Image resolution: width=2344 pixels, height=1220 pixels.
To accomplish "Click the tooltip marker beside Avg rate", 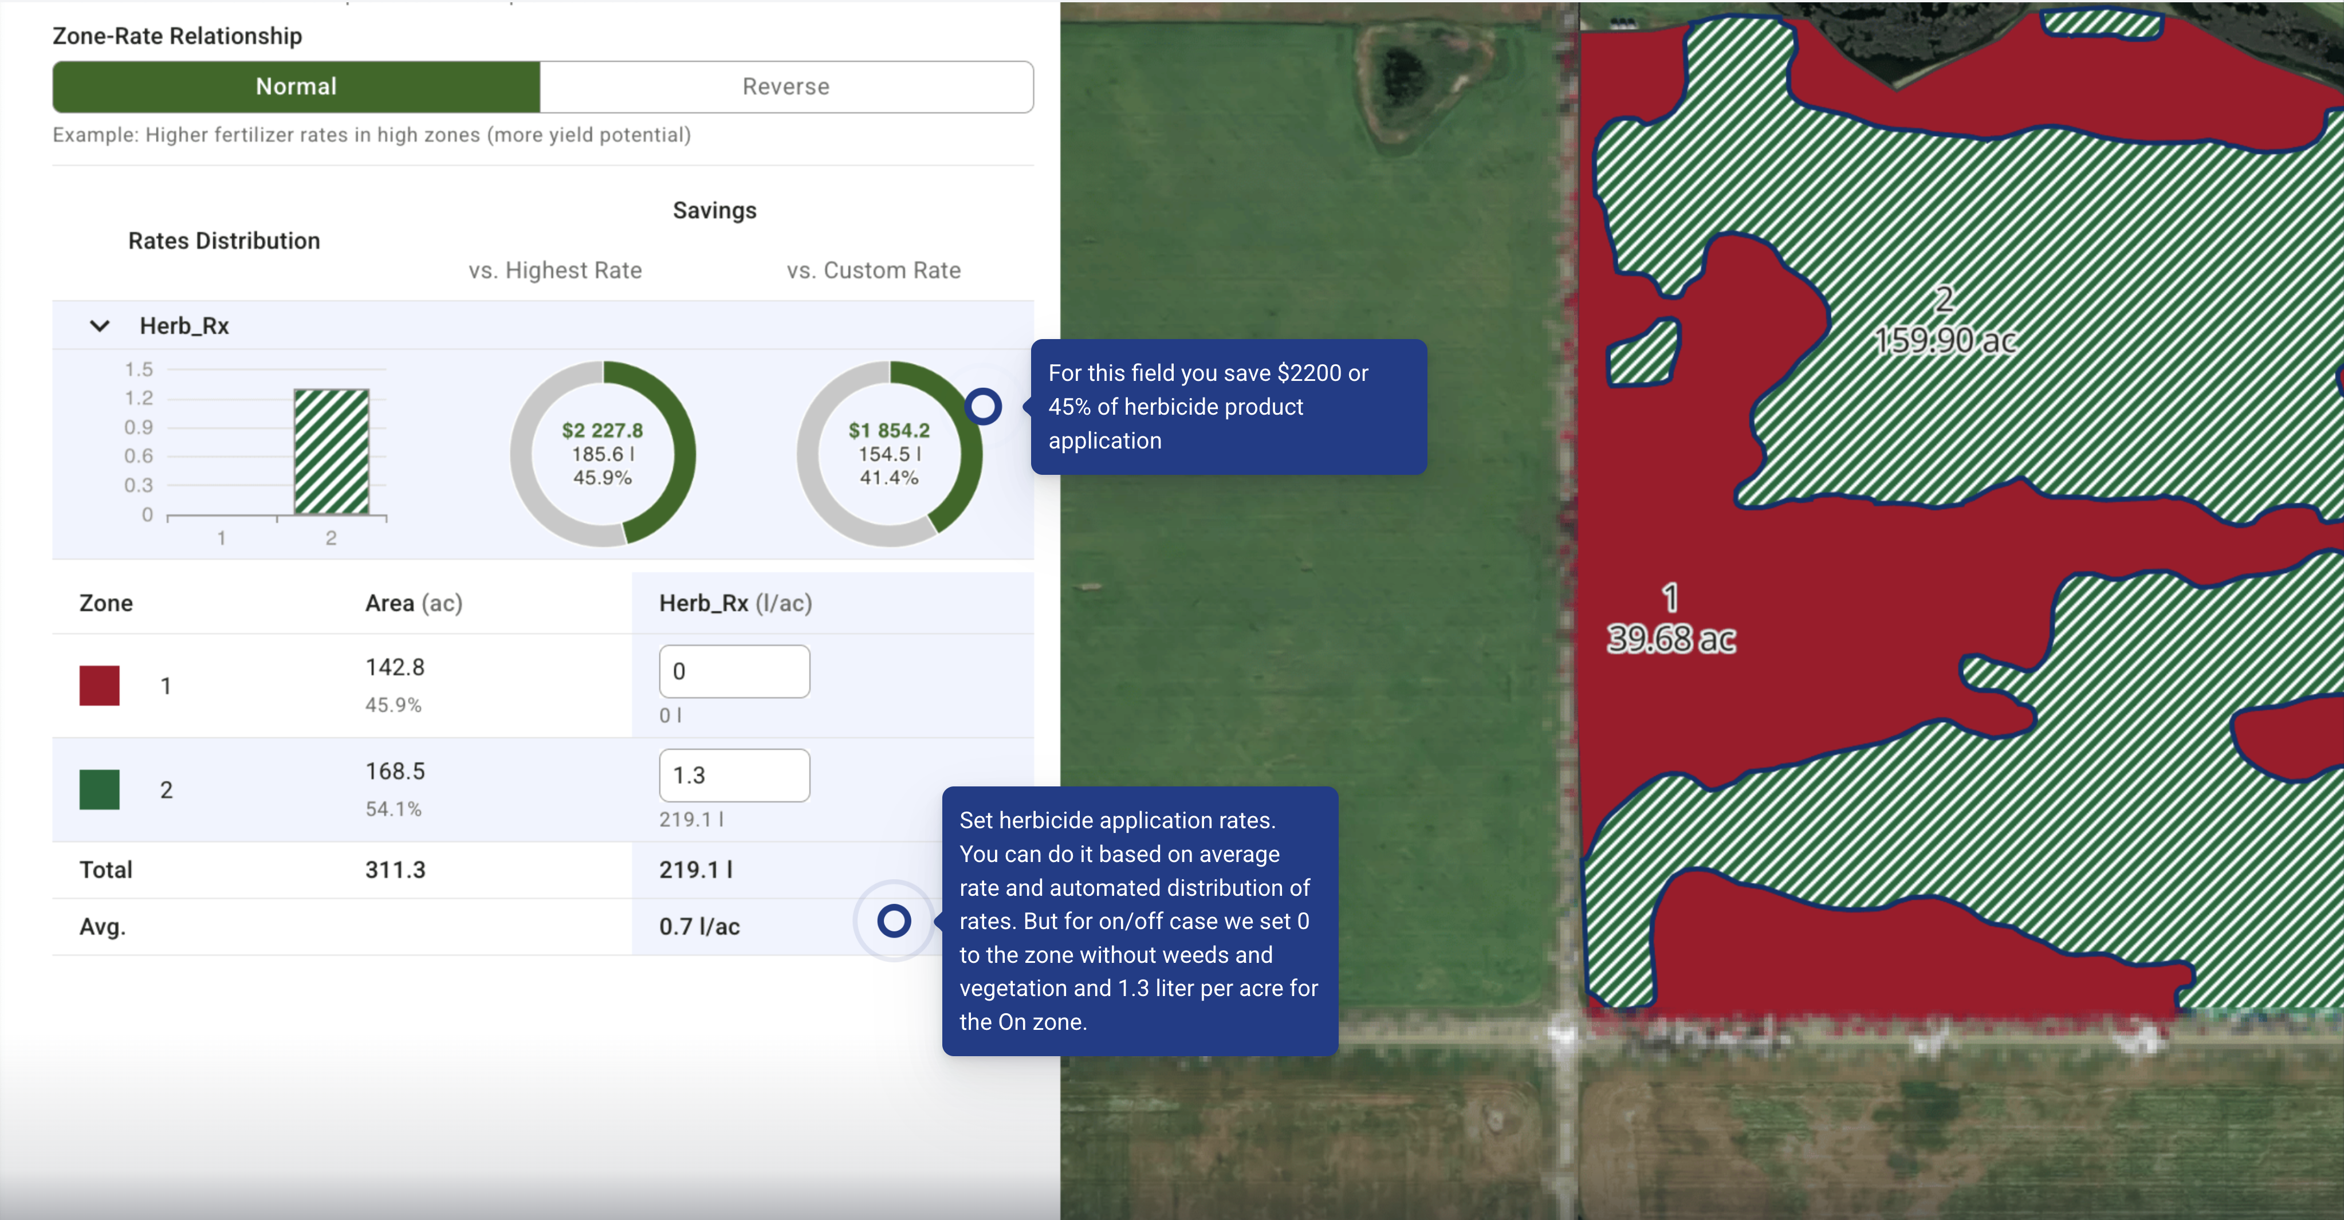I will 894,922.
